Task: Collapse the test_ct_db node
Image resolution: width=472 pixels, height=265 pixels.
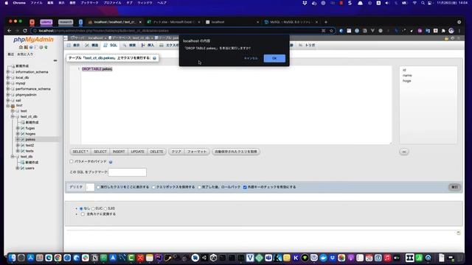Action: [x=13, y=116]
